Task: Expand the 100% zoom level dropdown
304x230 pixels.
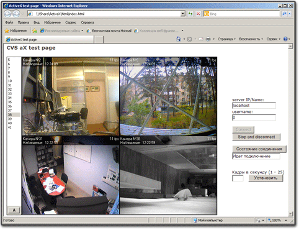Action: (x=286, y=220)
